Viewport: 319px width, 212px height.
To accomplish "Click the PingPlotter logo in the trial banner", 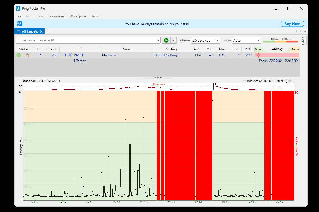I will click(19, 24).
